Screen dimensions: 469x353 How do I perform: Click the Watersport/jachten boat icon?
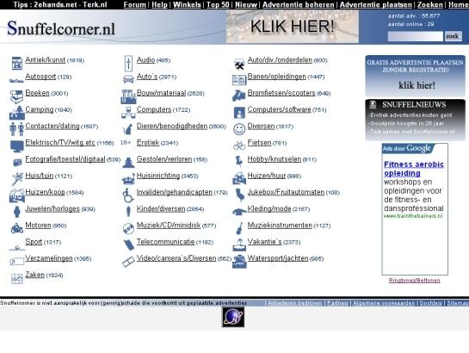tap(239, 262)
